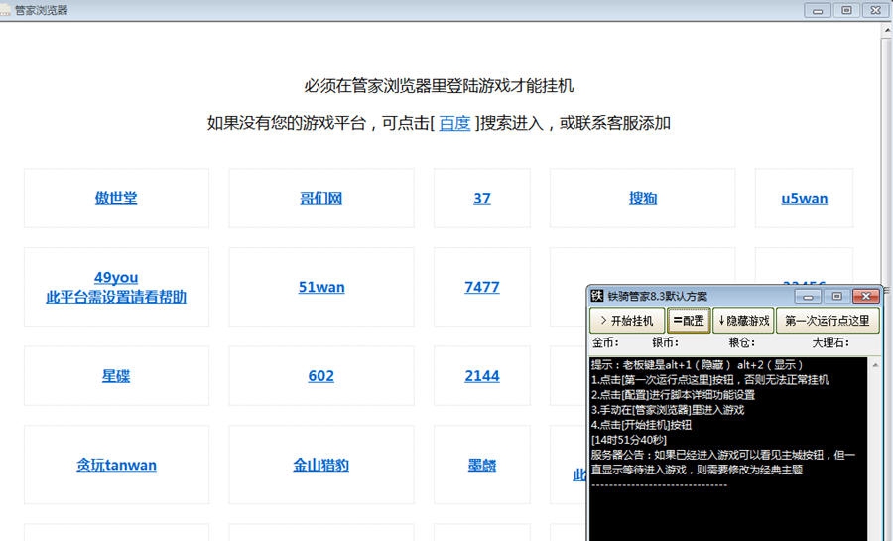The image size is (893, 541).
Task: Open the 49you platform link
Action: pyautogui.click(x=116, y=277)
